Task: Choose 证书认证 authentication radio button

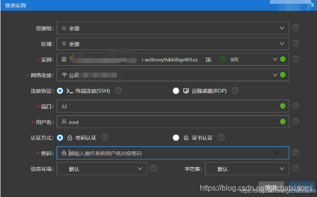Action: click(x=176, y=138)
